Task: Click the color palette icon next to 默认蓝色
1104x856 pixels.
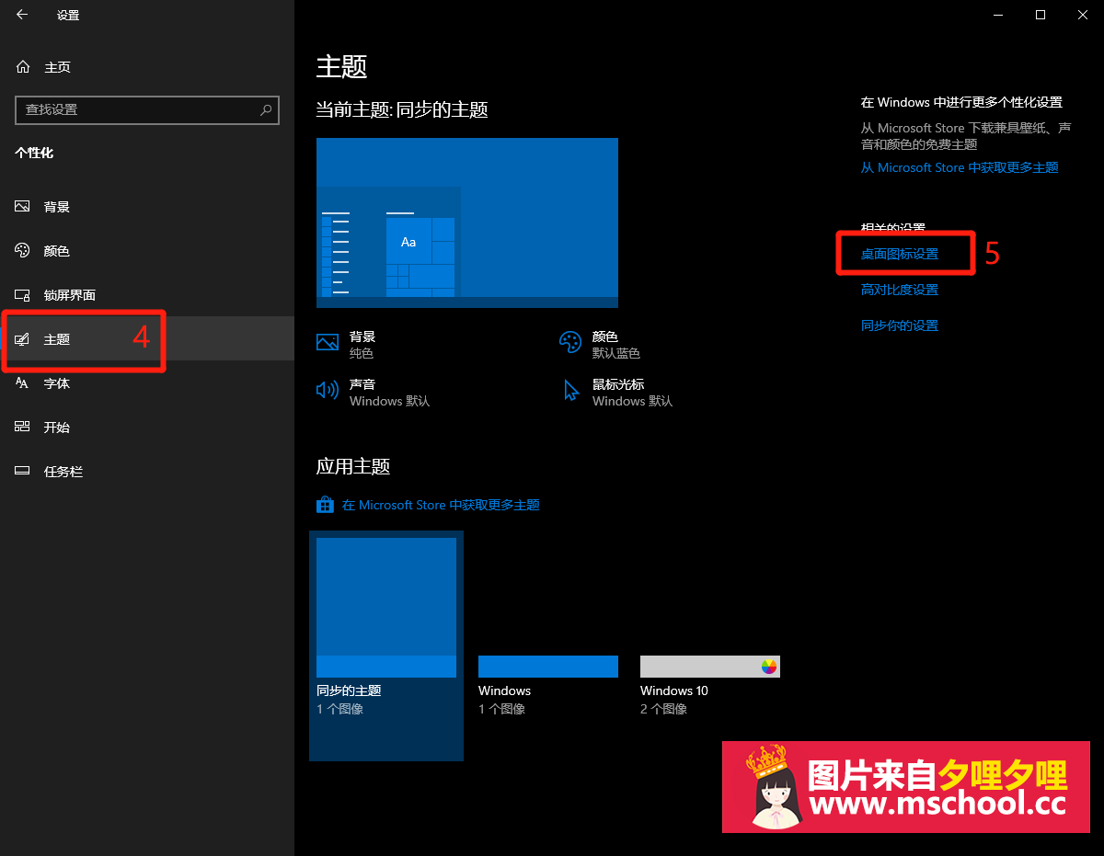Action: point(570,342)
